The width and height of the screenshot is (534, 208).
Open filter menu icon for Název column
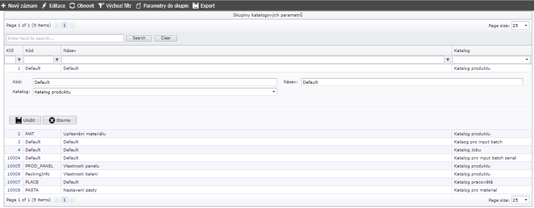pyautogui.click(x=448, y=60)
